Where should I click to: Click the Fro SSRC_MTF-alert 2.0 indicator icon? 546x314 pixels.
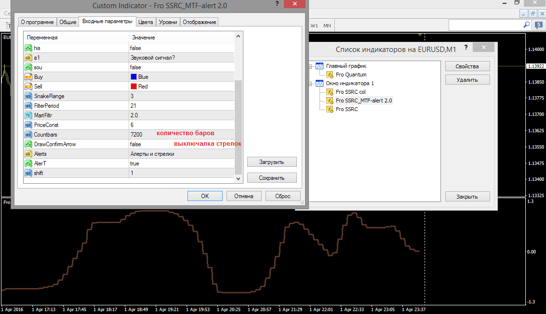coord(330,100)
